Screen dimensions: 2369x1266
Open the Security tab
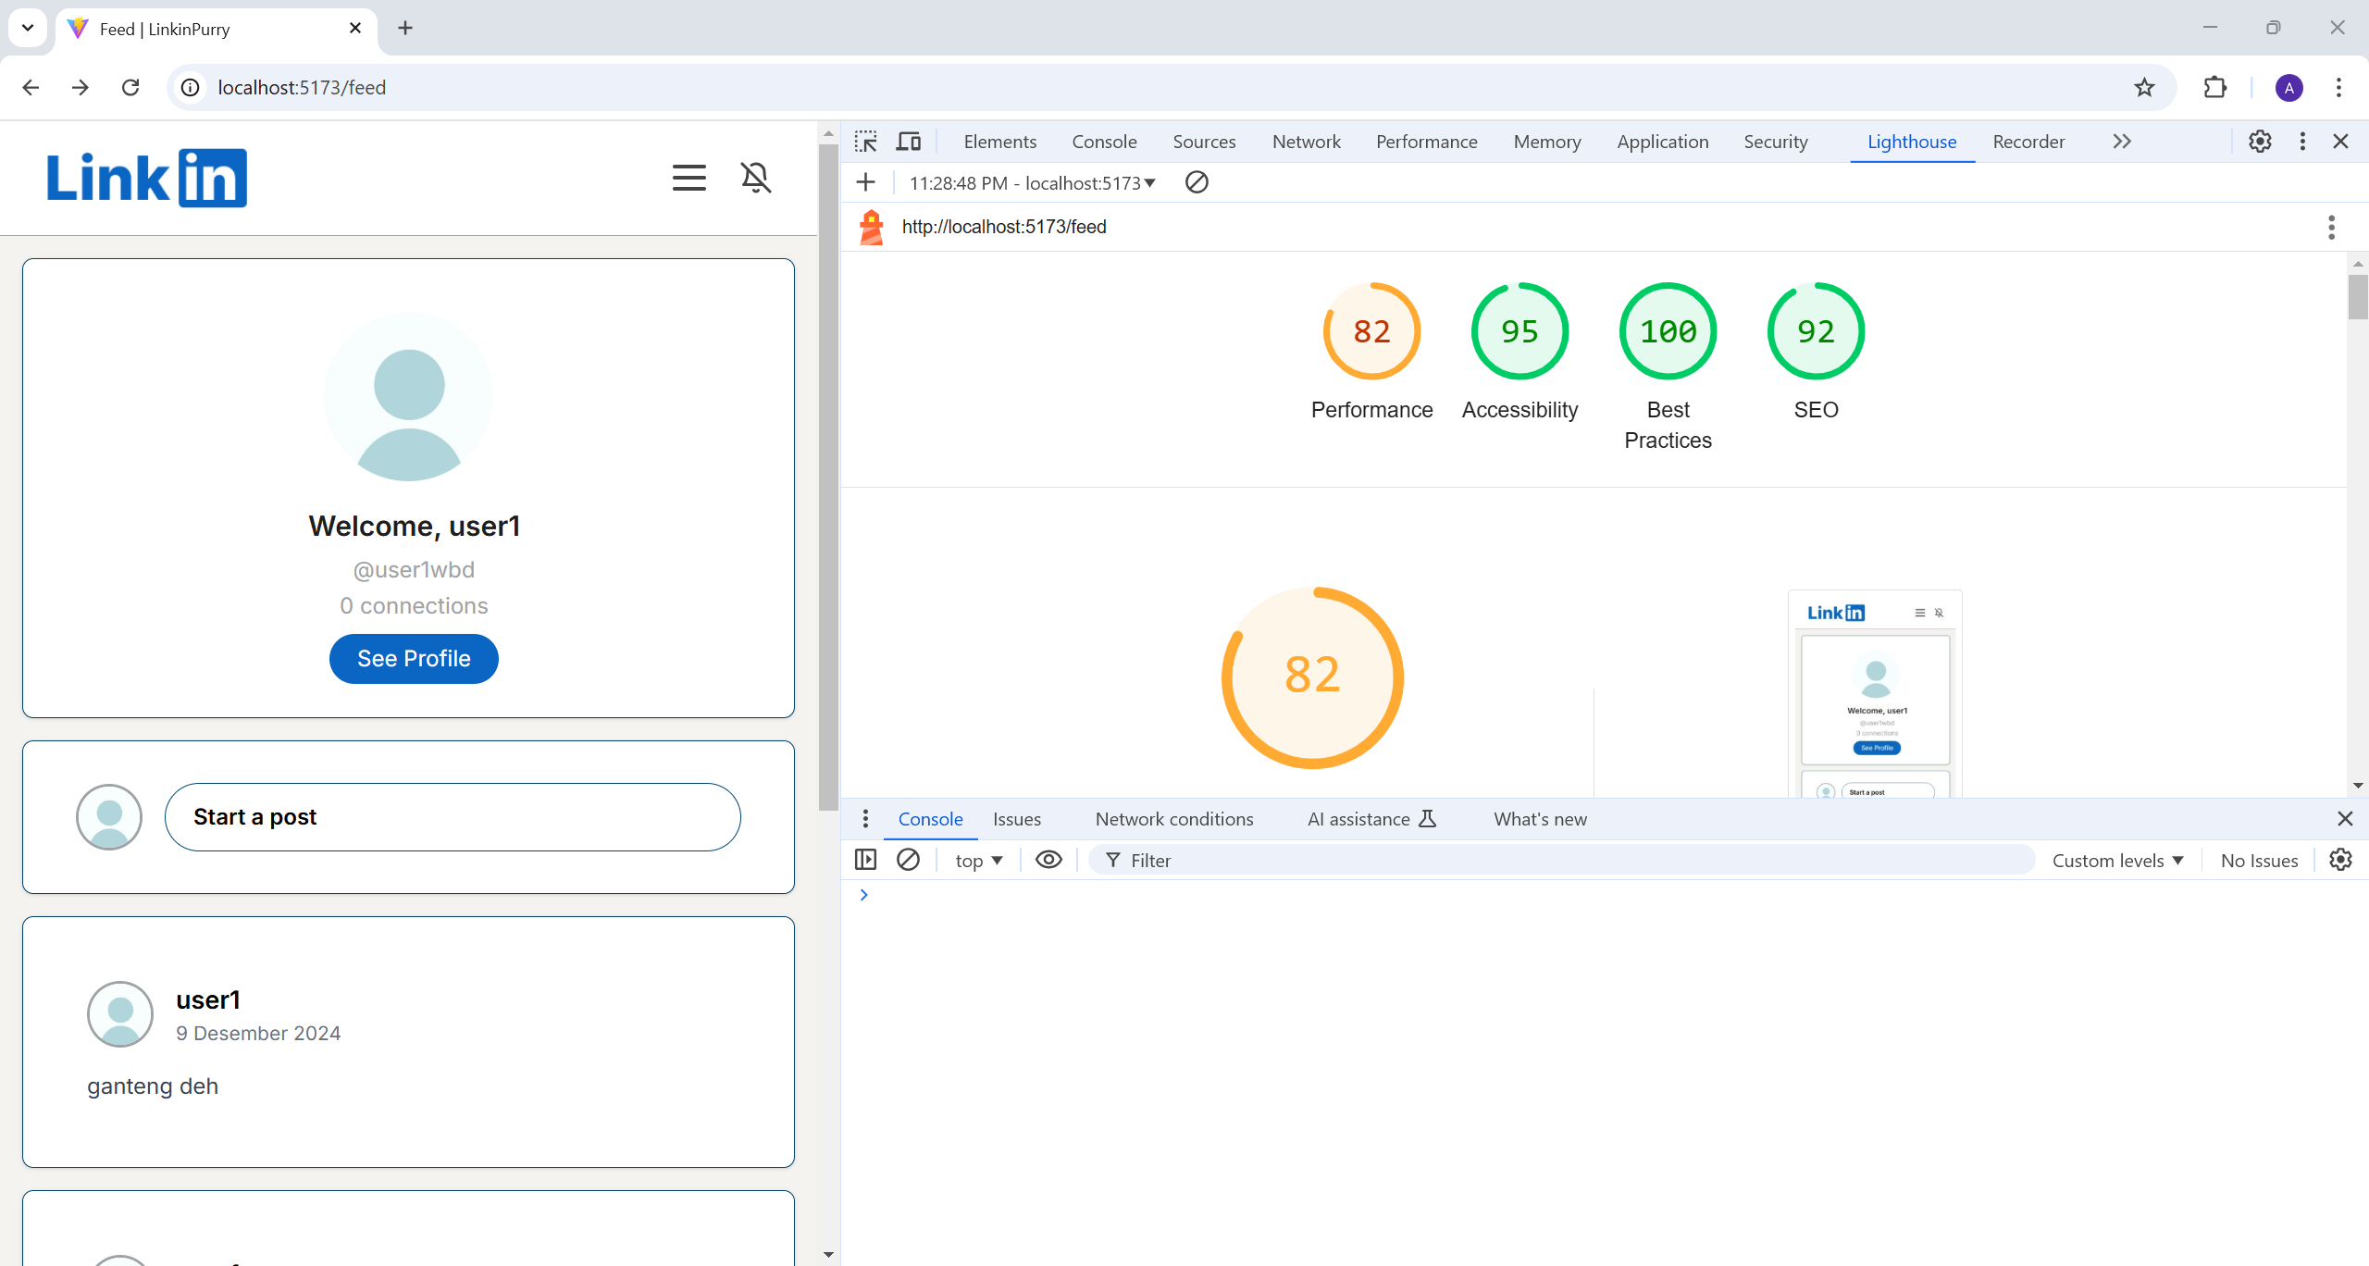click(x=1775, y=142)
